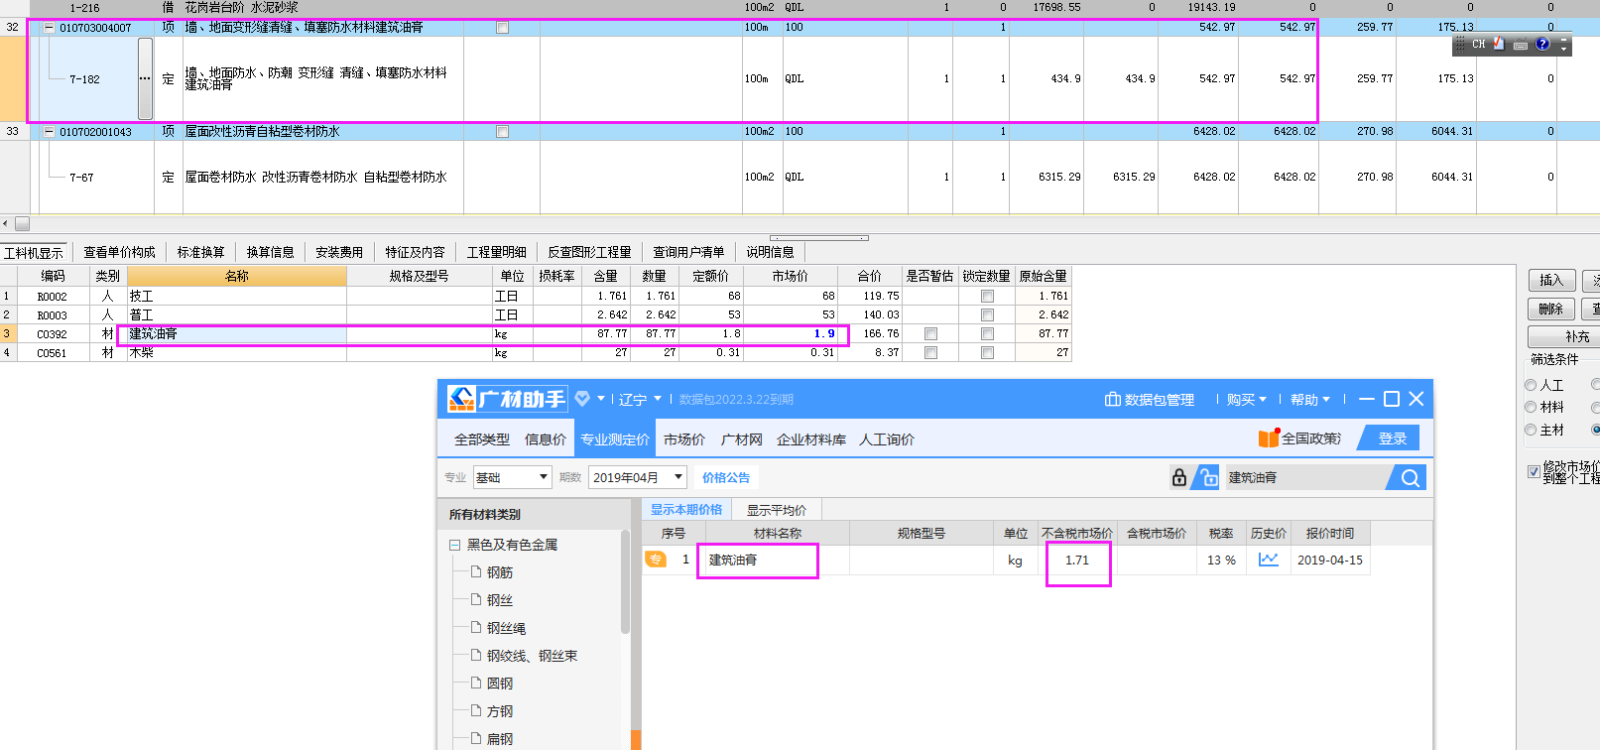
Task: Open the 辽宁 region dropdown
Action: point(640,399)
